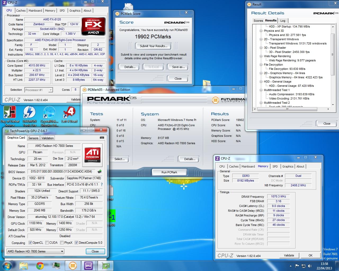Click the Futuremark Corporation logo
Image resolution: width=339 pixels, height=271 pixels.
[x=228, y=100]
